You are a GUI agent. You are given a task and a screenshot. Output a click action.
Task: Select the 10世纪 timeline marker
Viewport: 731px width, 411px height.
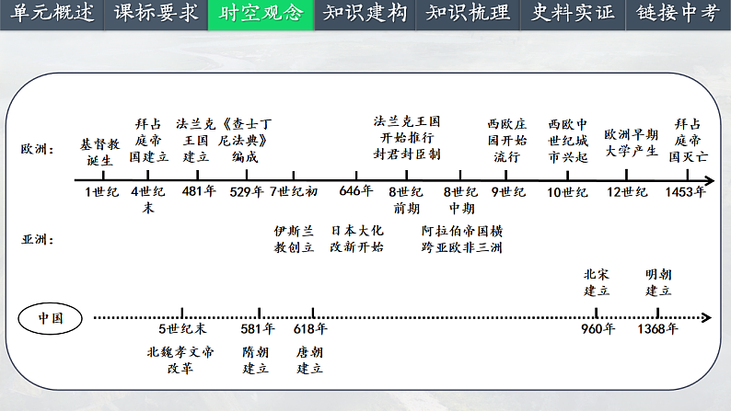coord(567,192)
